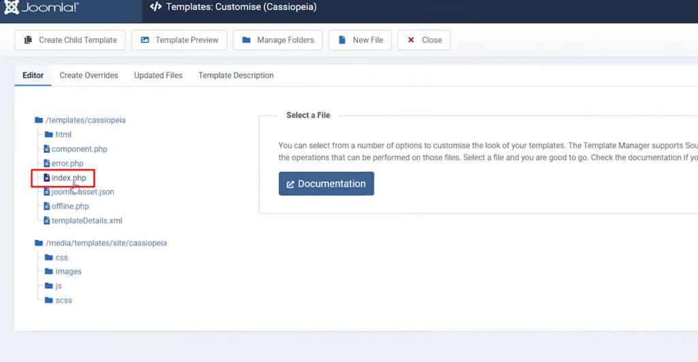This screenshot has height=362, width=698.
Task: Open offline.php file
Action: point(70,207)
